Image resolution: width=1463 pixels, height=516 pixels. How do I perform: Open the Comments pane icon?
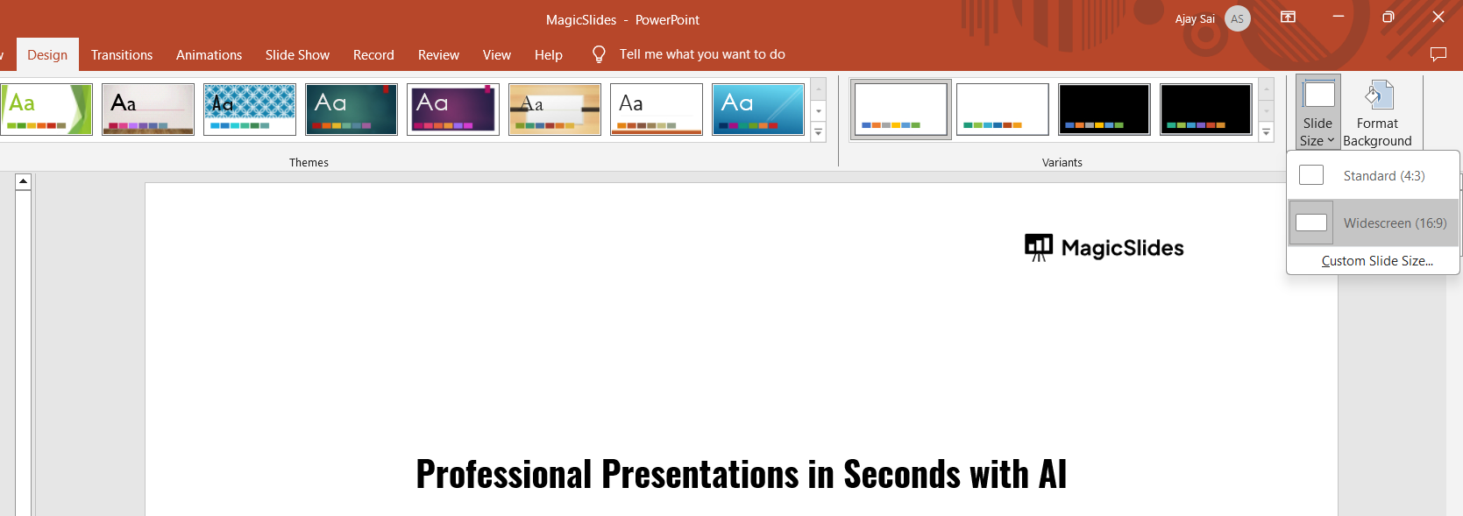coord(1438,54)
